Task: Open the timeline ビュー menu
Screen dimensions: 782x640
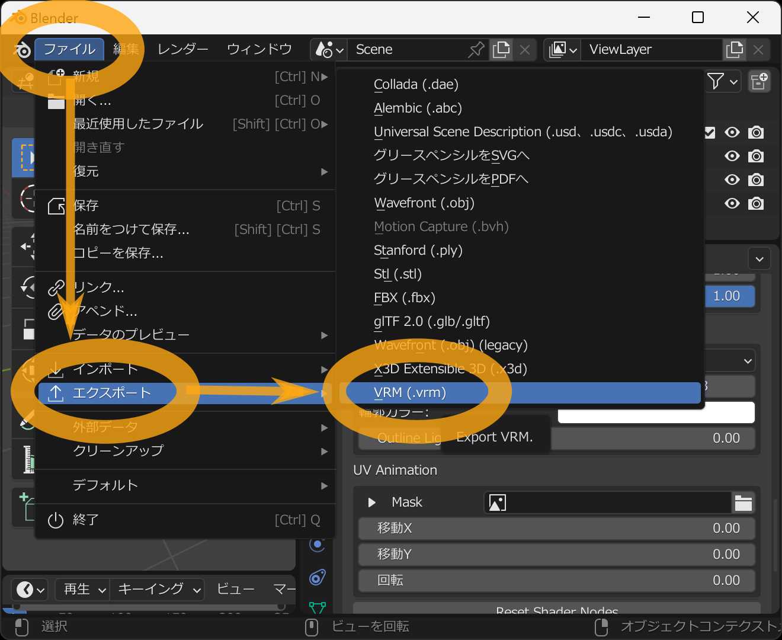Action: (236, 590)
